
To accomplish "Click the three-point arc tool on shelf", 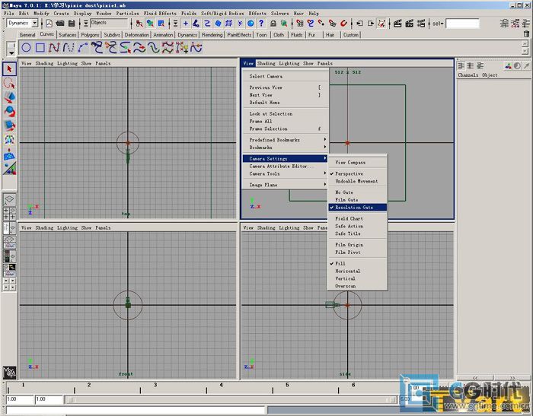I will pyautogui.click(x=82, y=48).
